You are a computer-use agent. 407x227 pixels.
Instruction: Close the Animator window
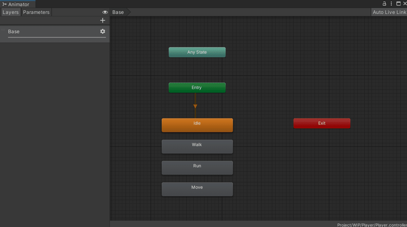(x=405, y=4)
